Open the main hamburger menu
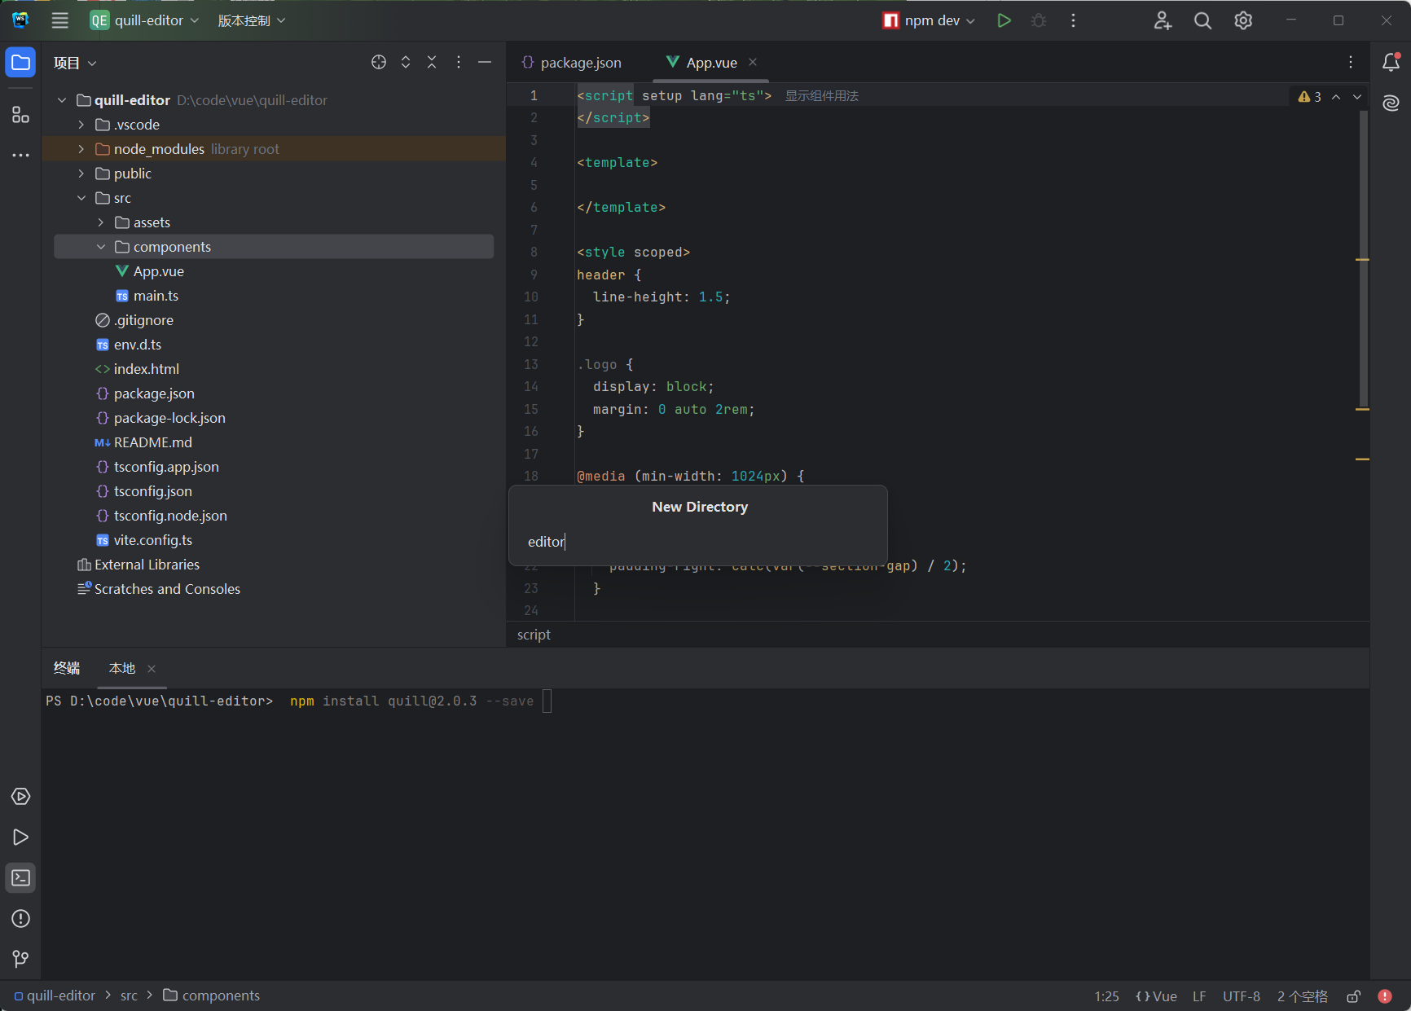The height and width of the screenshot is (1011, 1411). (60, 20)
